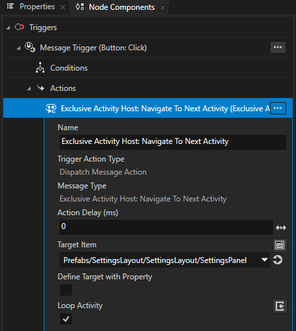
Task: Click the Node Components tab icon
Action: click(x=80, y=7)
